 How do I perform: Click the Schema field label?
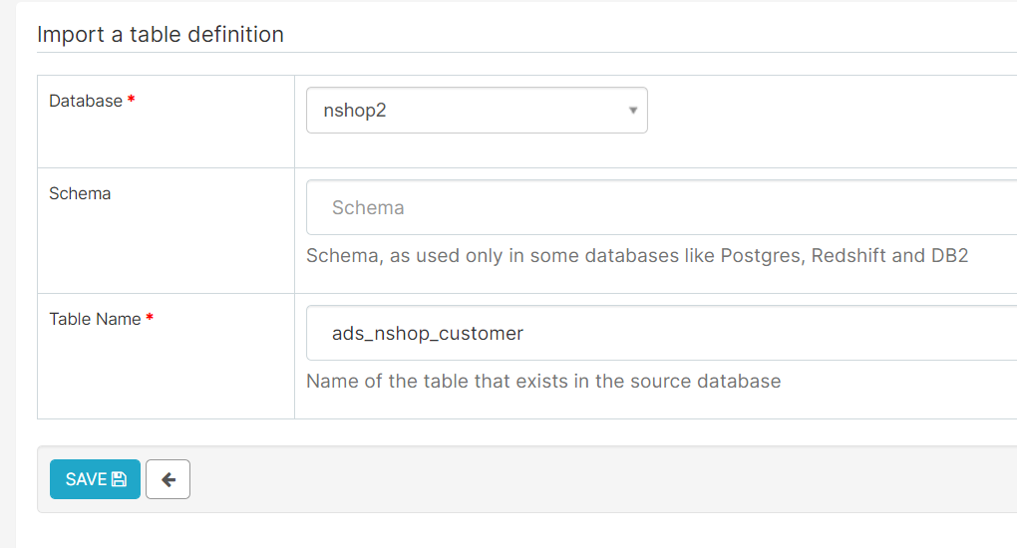(x=80, y=193)
